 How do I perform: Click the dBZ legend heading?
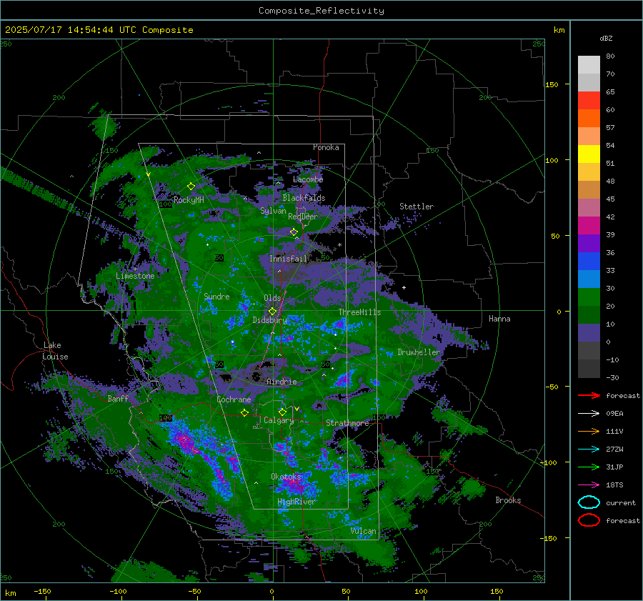click(x=606, y=39)
